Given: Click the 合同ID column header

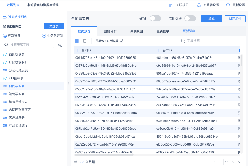Looking at the screenshot, I should tap(114, 50).
